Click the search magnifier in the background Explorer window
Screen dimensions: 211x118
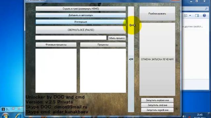pos(206,9)
